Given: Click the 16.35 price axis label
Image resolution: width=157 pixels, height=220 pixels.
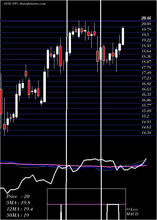Looking at the screenshot, I should (146, 95).
